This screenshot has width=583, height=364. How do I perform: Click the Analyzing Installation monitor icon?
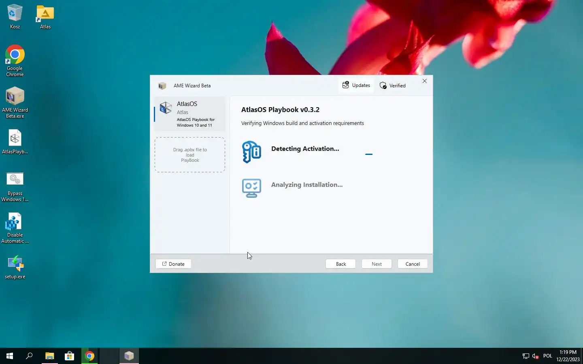coord(251,188)
